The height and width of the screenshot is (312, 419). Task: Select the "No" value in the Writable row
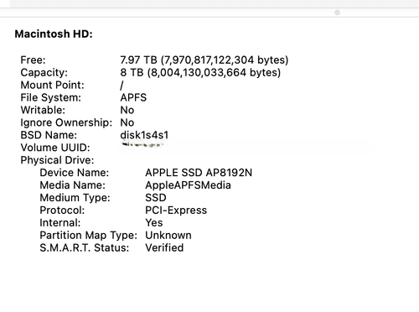(x=127, y=110)
